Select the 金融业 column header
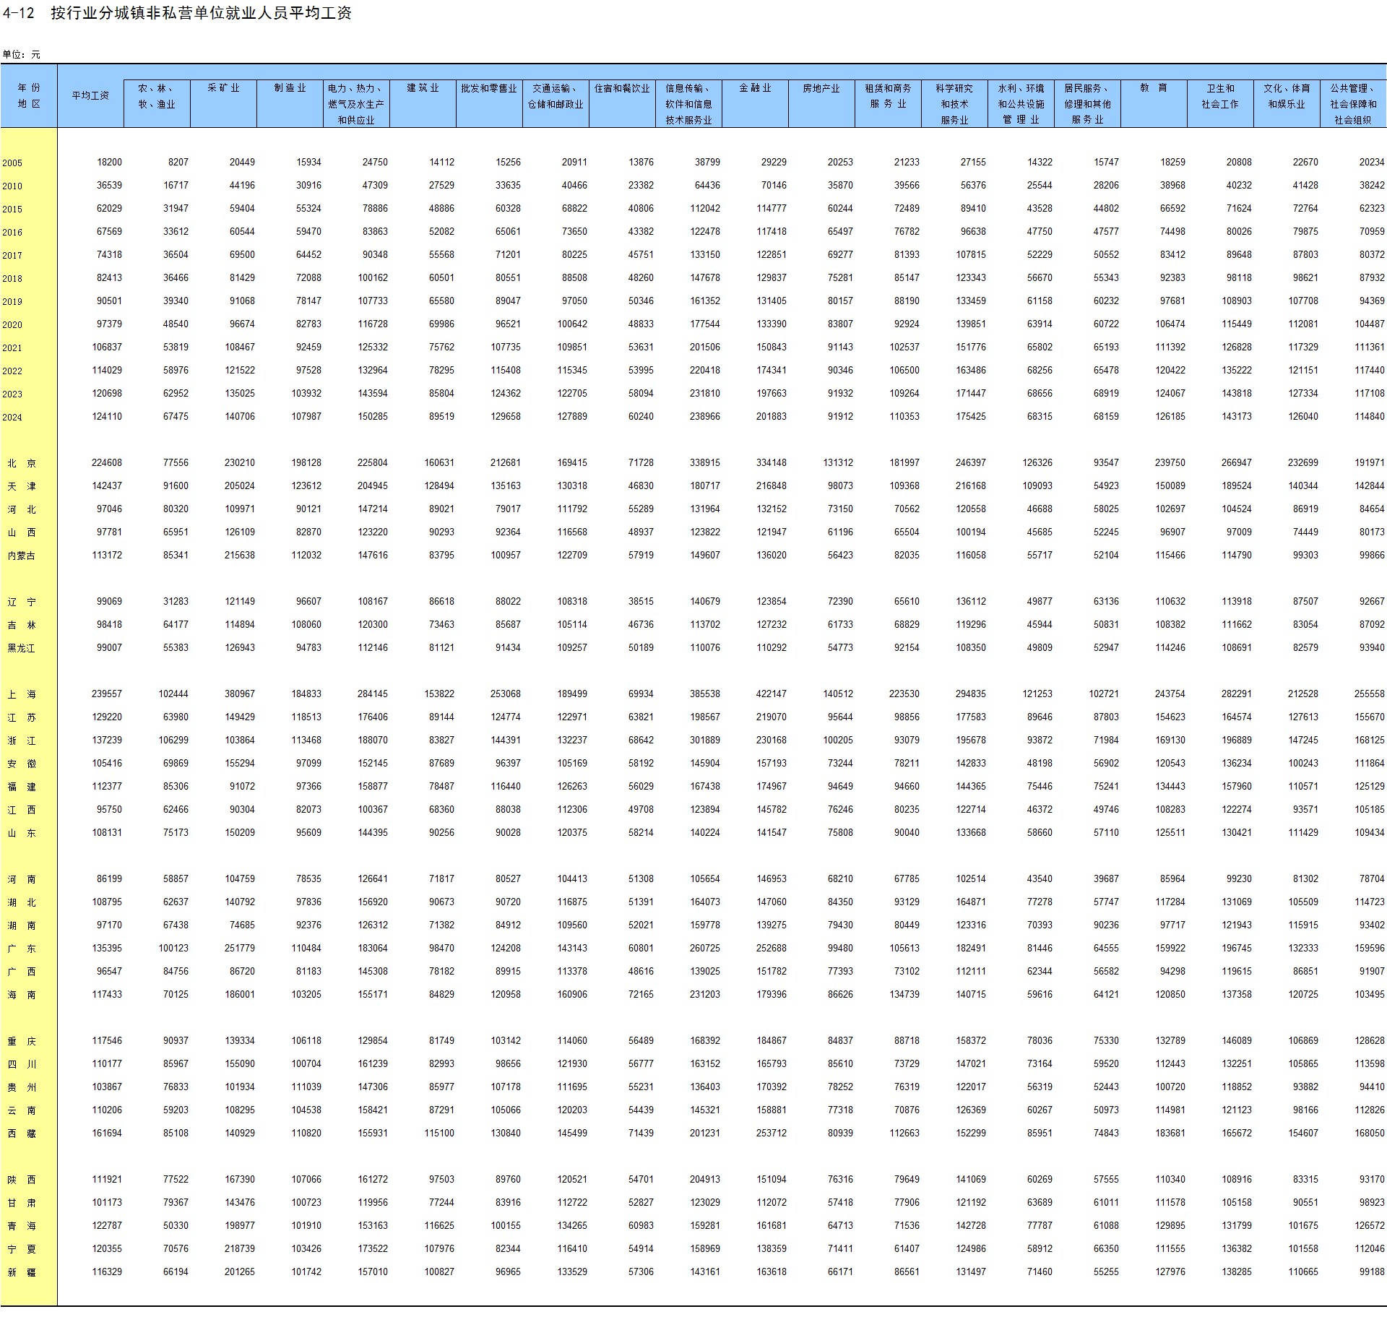Screen dimensions: 1387x1330 tap(755, 88)
